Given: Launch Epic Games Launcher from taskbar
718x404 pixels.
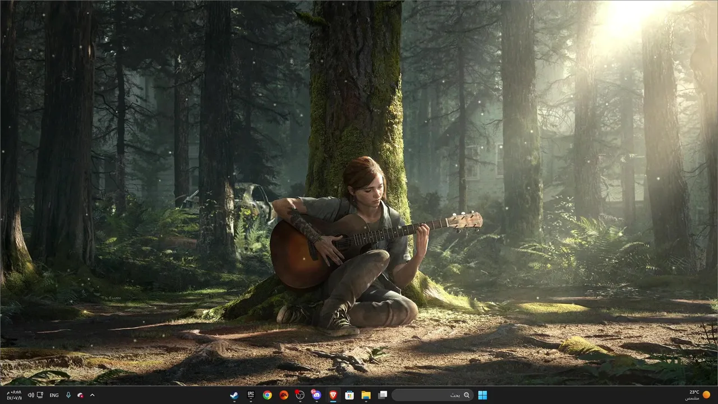Looking at the screenshot, I should pos(251,395).
